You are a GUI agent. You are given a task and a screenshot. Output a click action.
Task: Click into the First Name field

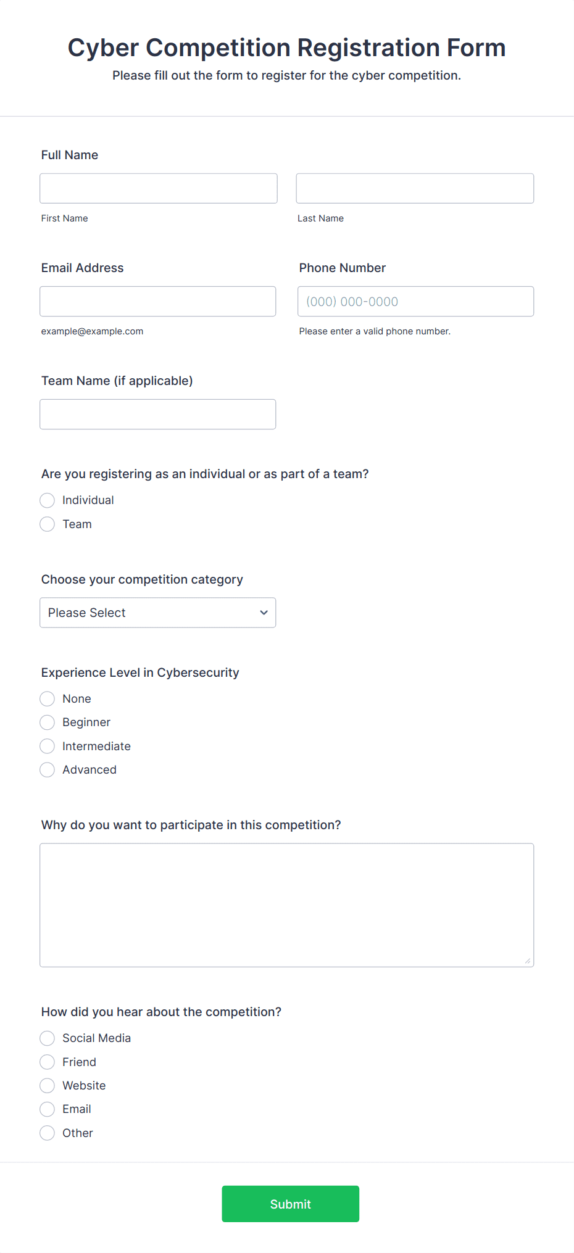click(158, 188)
